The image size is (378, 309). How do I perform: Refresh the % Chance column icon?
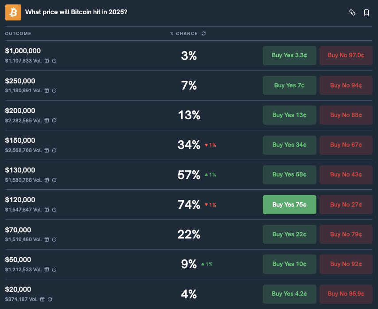point(204,34)
